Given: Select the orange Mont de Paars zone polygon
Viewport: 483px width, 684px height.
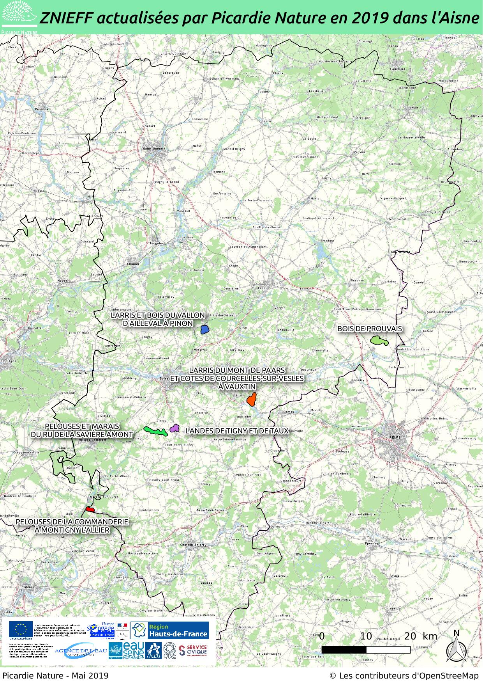Looking at the screenshot, I should pyautogui.click(x=252, y=399).
